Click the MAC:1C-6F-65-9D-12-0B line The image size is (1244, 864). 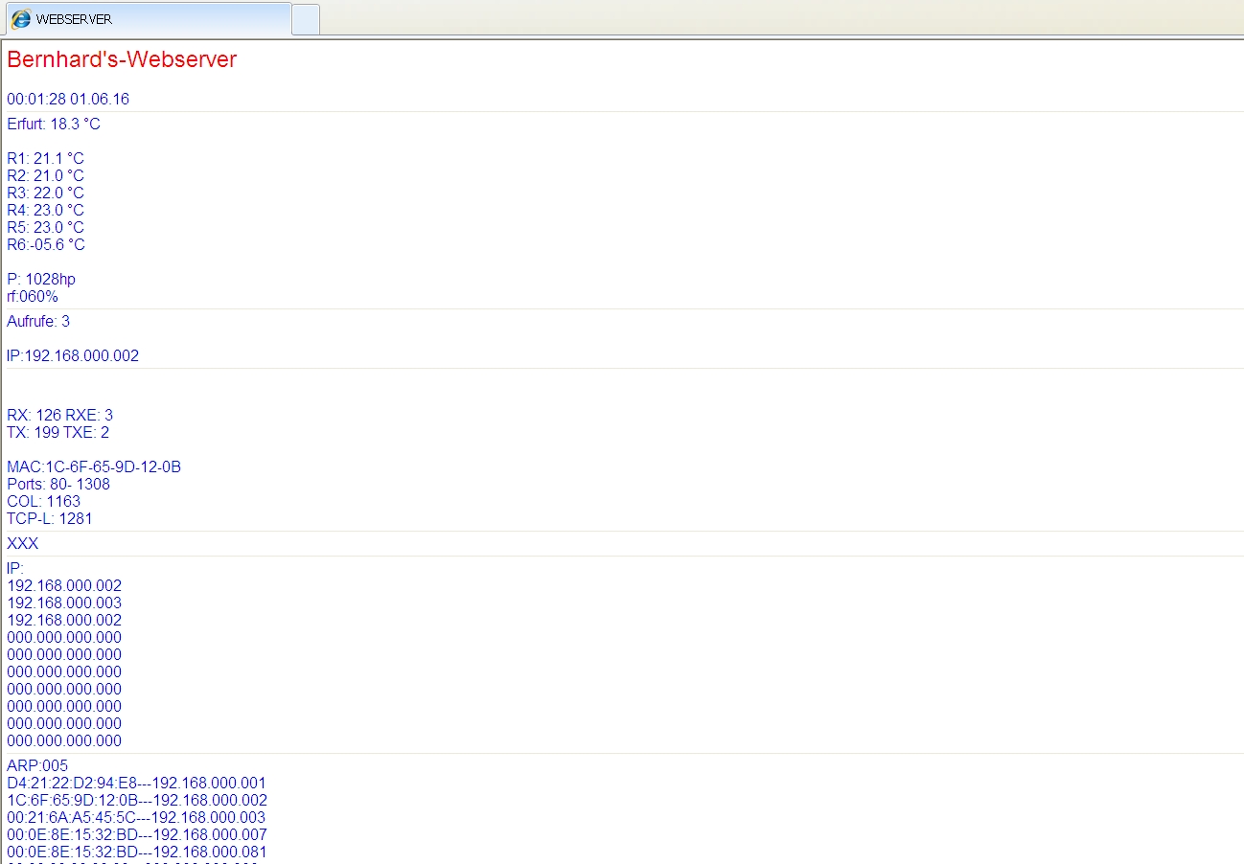pos(94,466)
